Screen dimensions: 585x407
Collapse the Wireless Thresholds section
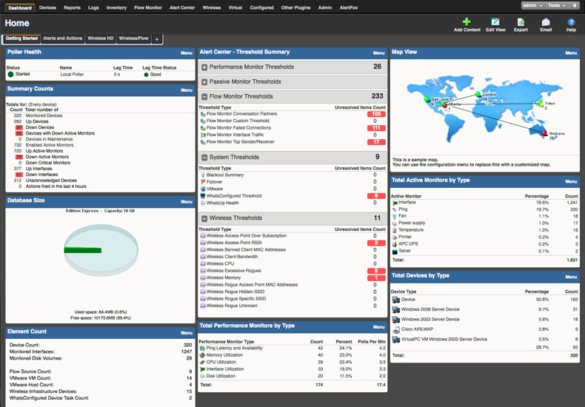pyautogui.click(x=204, y=218)
